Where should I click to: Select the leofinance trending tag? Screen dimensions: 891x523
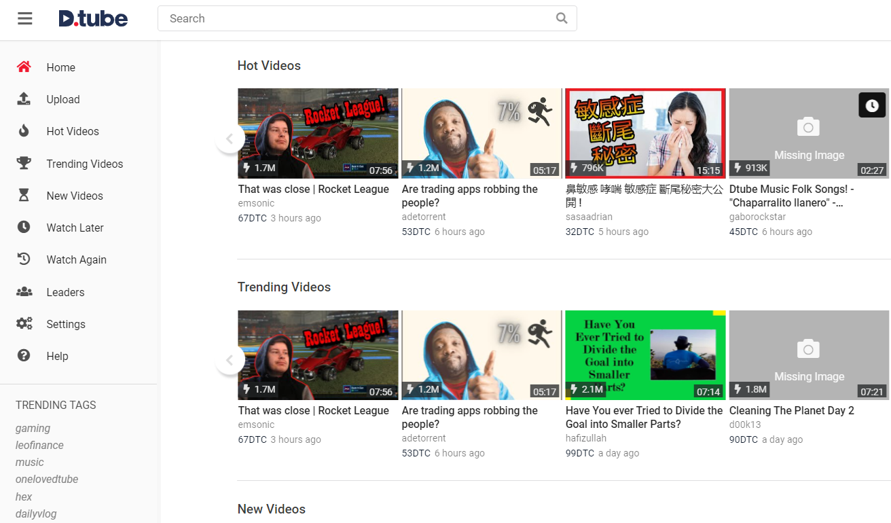click(x=39, y=446)
